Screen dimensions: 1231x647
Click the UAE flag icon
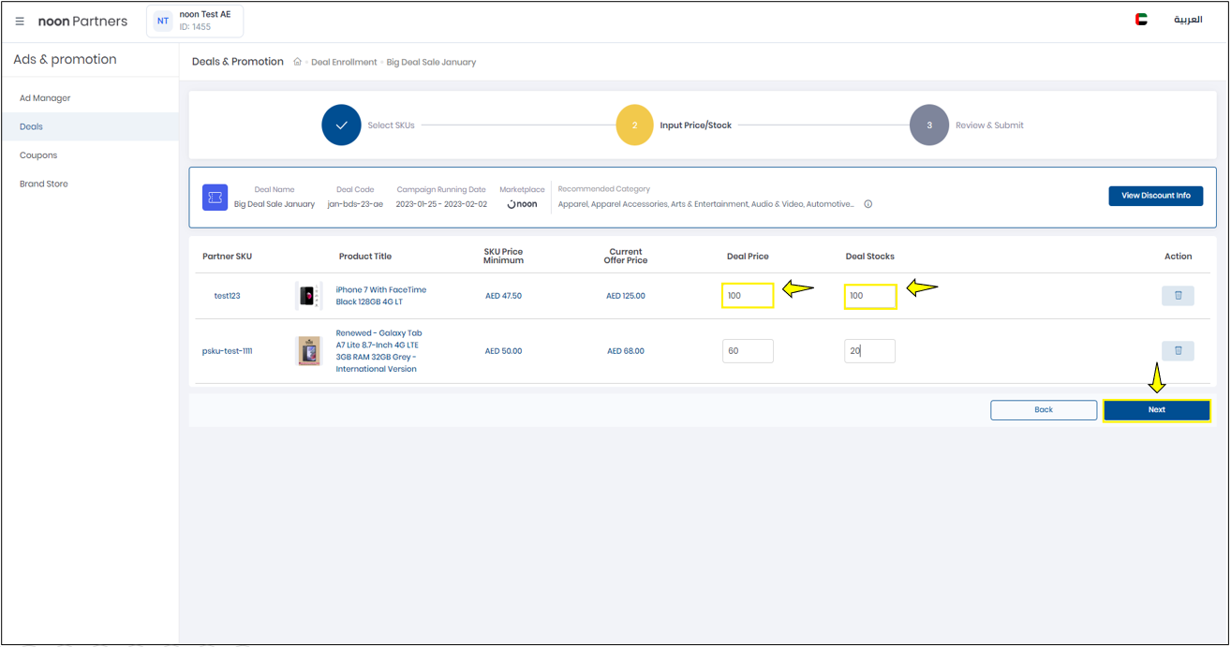(x=1141, y=20)
